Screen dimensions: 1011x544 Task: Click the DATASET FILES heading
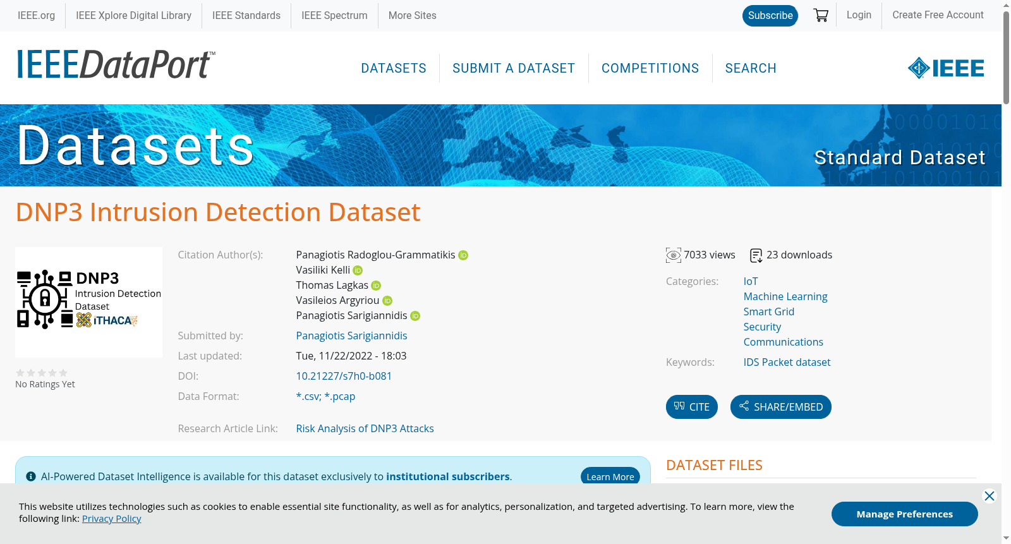point(715,466)
